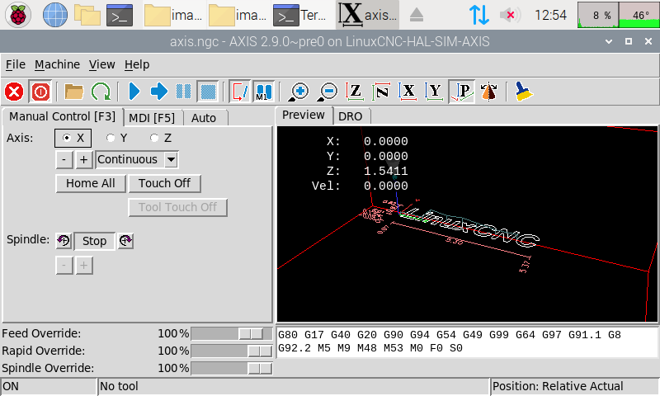
Task: Switch to Auto tab
Action: [x=204, y=118]
